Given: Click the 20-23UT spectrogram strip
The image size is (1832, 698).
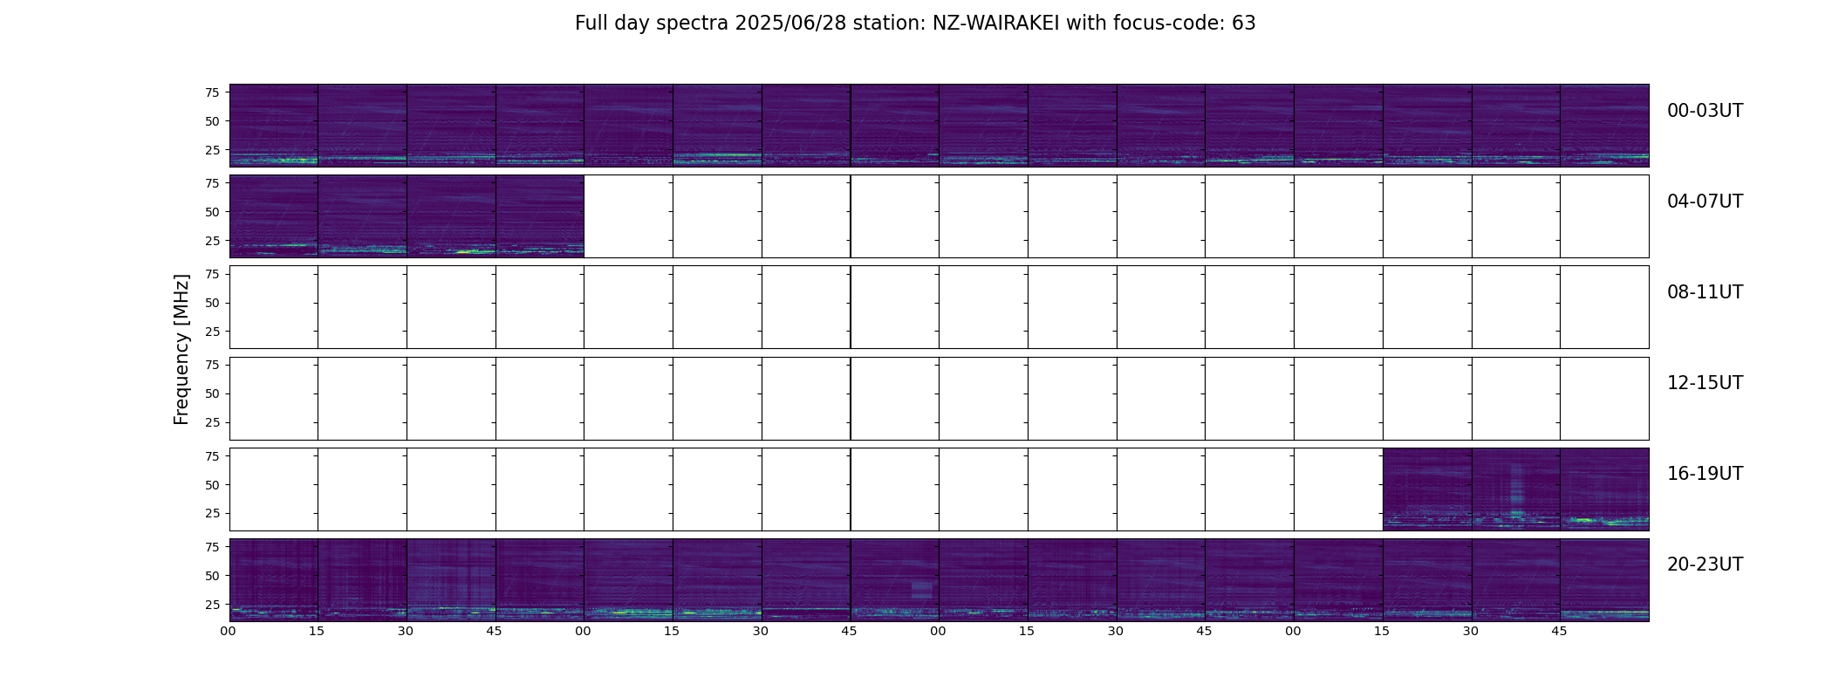Looking at the screenshot, I should click(939, 579).
